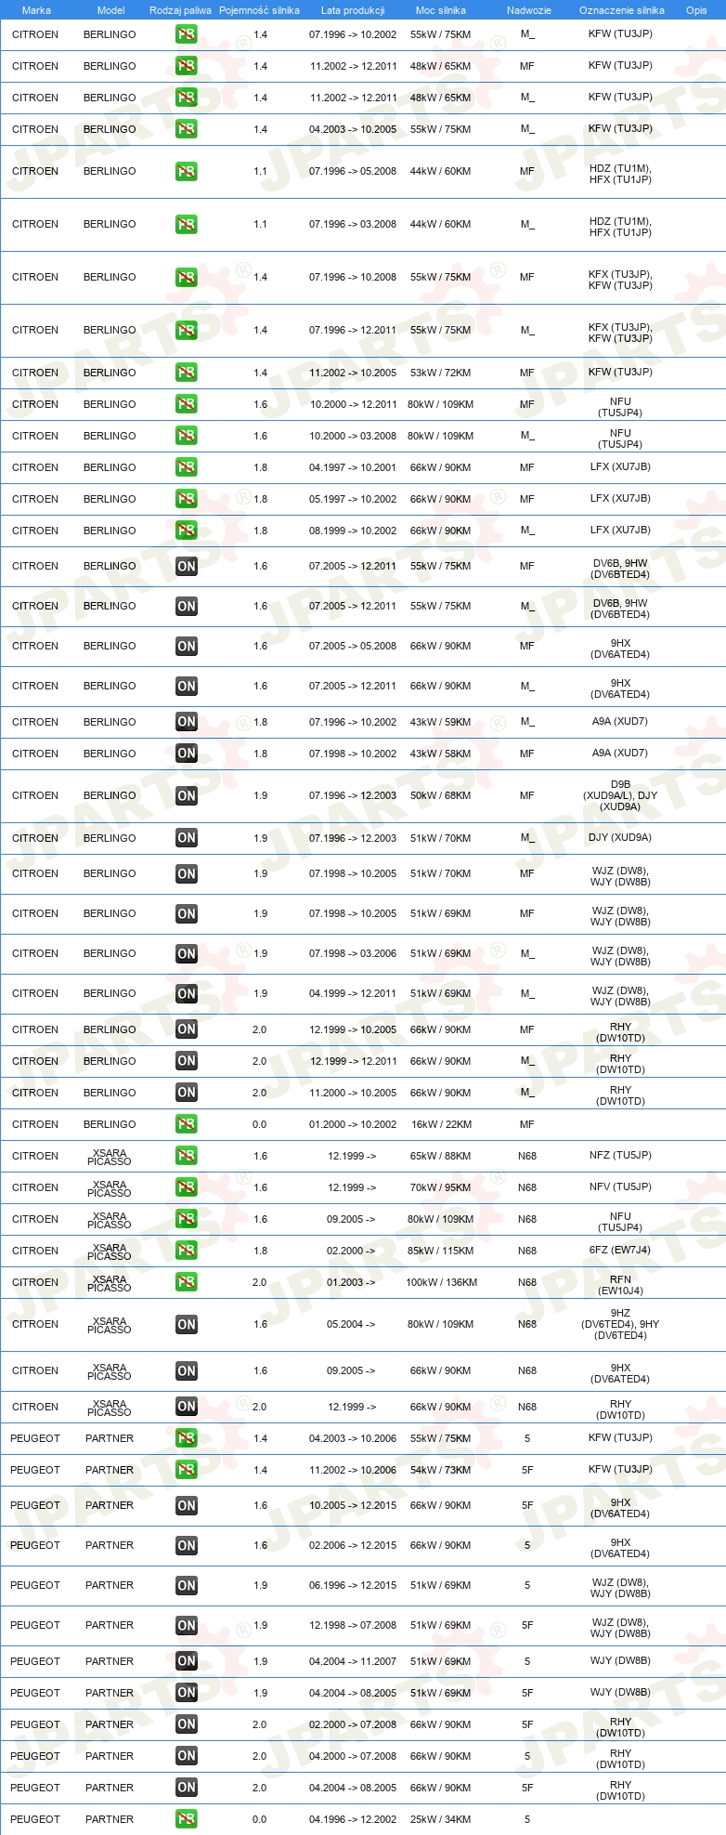
Task: Click ON icon in Partner 06.1996 -> 12.2015 row
Action: [187, 1585]
